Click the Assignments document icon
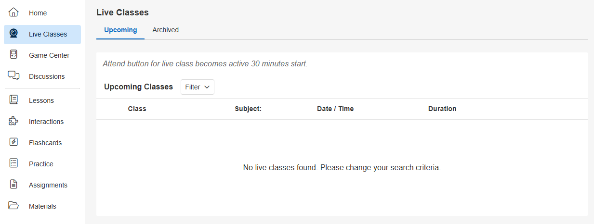The image size is (594, 224). click(13, 185)
